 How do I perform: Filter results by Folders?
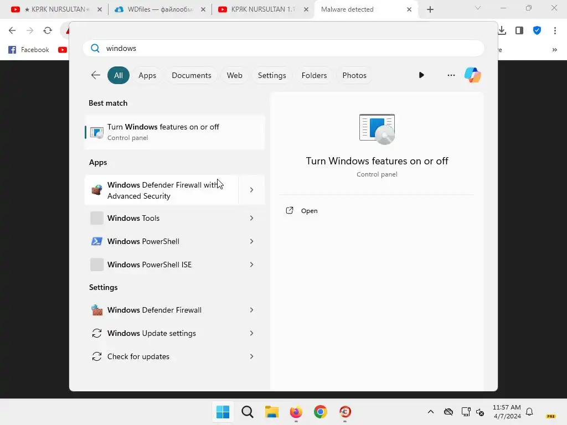click(x=314, y=75)
